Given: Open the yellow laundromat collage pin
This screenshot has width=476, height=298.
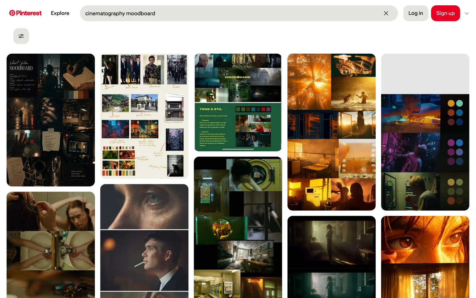Looking at the screenshot, I should [x=238, y=227].
